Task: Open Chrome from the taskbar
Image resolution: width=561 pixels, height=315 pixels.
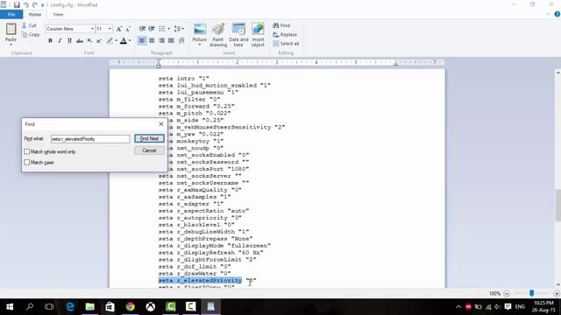Action: (x=131, y=307)
